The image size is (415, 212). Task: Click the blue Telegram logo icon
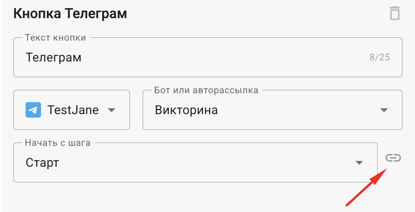click(33, 110)
